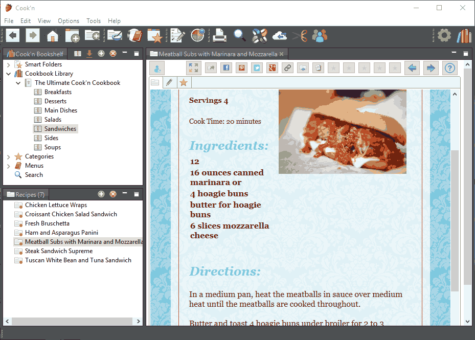Image resolution: width=475 pixels, height=340 pixels.
Task: Click the orange cookbook toolbar icon
Action: point(135,36)
